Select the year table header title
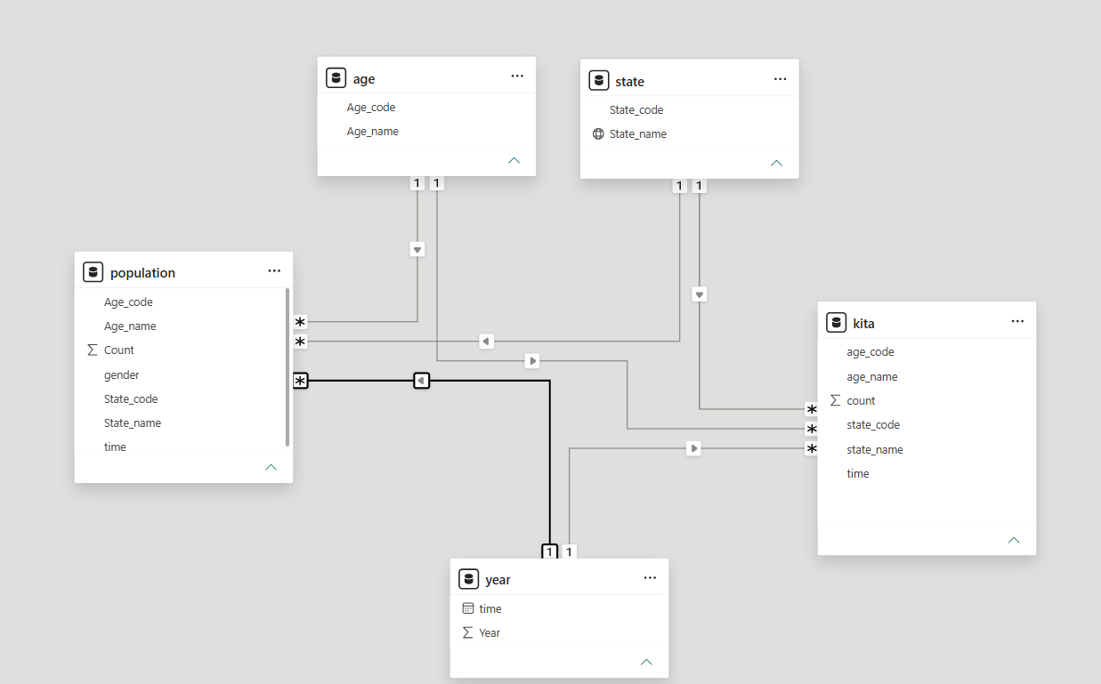 click(x=498, y=580)
